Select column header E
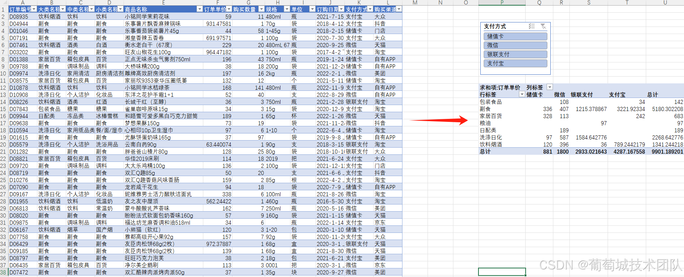Viewport: 684px width, 277px height. pyautogui.click(x=163, y=3)
